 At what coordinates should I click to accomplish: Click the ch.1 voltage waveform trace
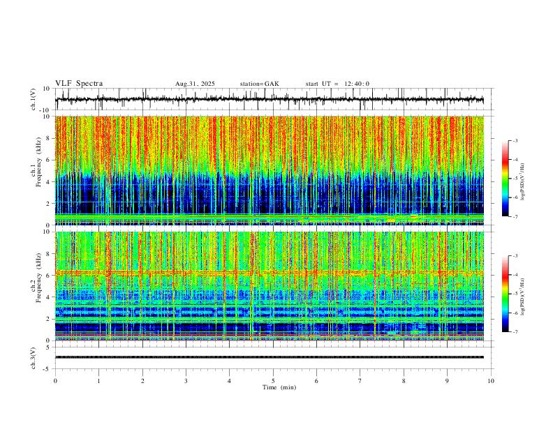[x=270, y=99]
